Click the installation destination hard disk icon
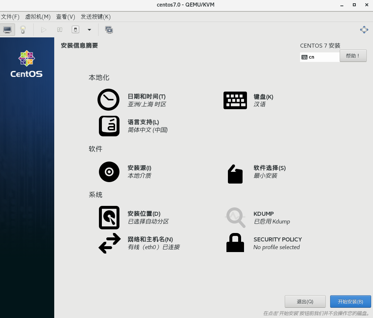Image resolution: width=373 pixels, height=318 pixels. tap(109, 218)
